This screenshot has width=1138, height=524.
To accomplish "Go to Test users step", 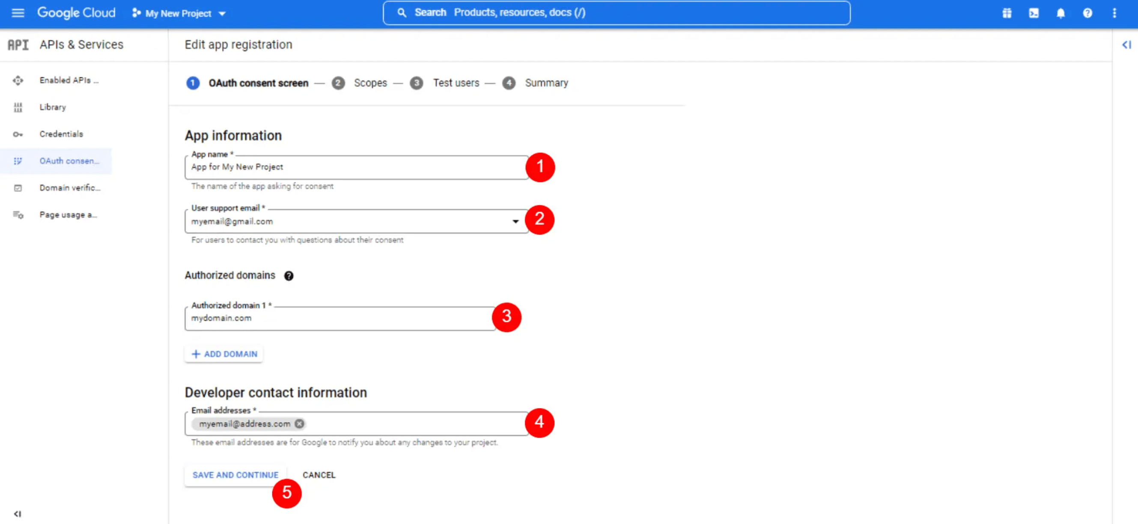I will 444,83.
